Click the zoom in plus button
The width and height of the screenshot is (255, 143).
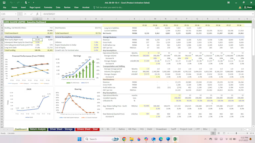(247, 133)
